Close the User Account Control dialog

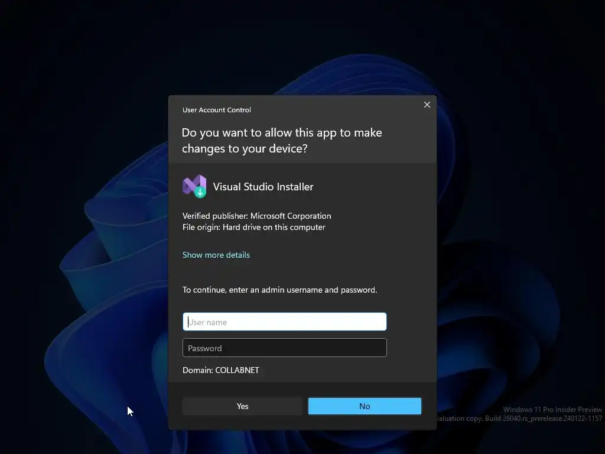click(x=427, y=105)
